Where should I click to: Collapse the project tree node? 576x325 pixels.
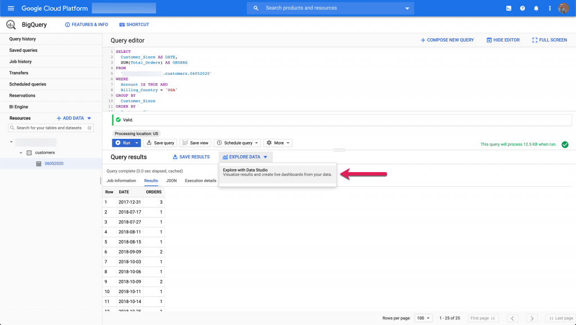point(11,142)
